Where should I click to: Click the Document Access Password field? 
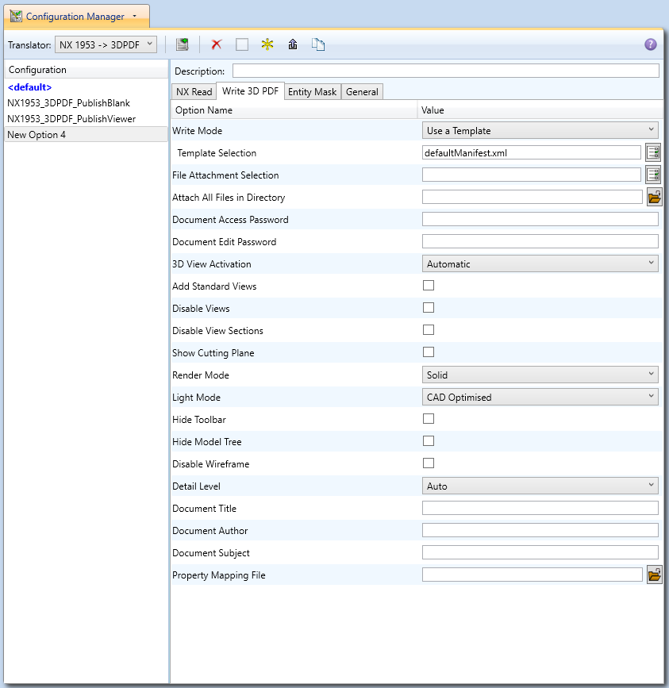540,219
